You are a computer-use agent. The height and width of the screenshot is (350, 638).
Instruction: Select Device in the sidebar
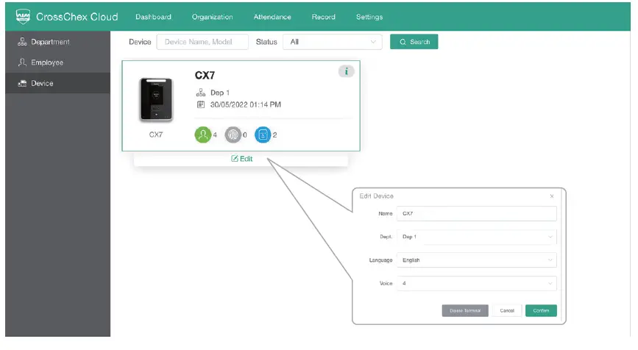(x=58, y=83)
